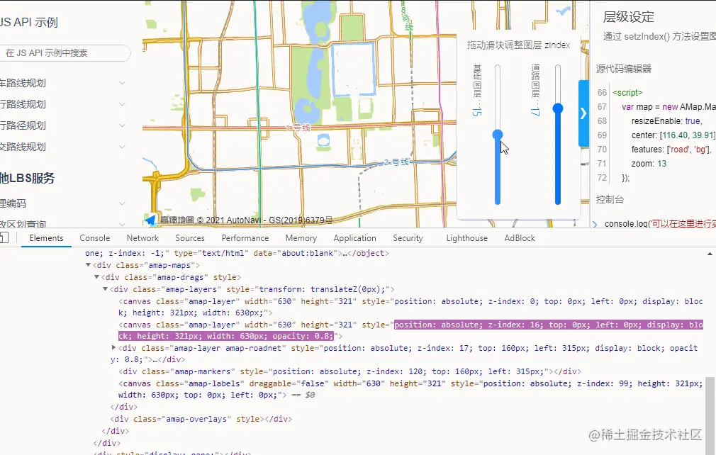Select the first amap-layer canvas row

click(x=410, y=307)
